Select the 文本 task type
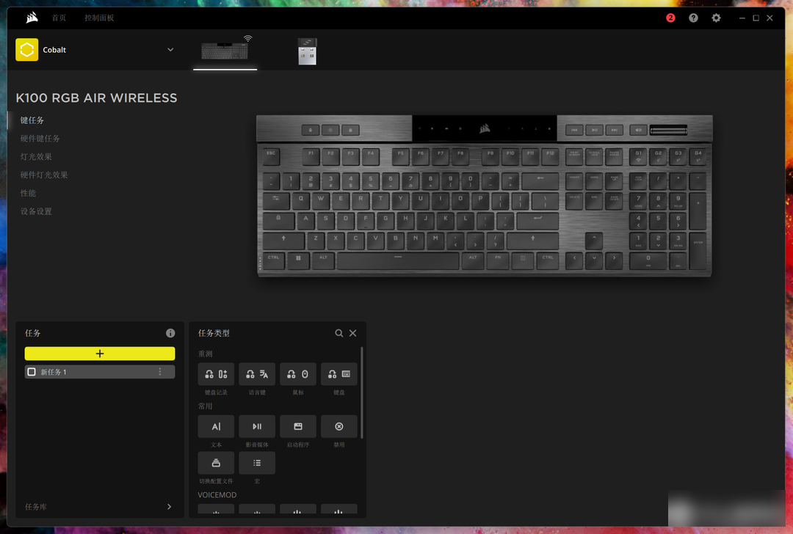Screen dimensions: 793x534 click(x=216, y=426)
